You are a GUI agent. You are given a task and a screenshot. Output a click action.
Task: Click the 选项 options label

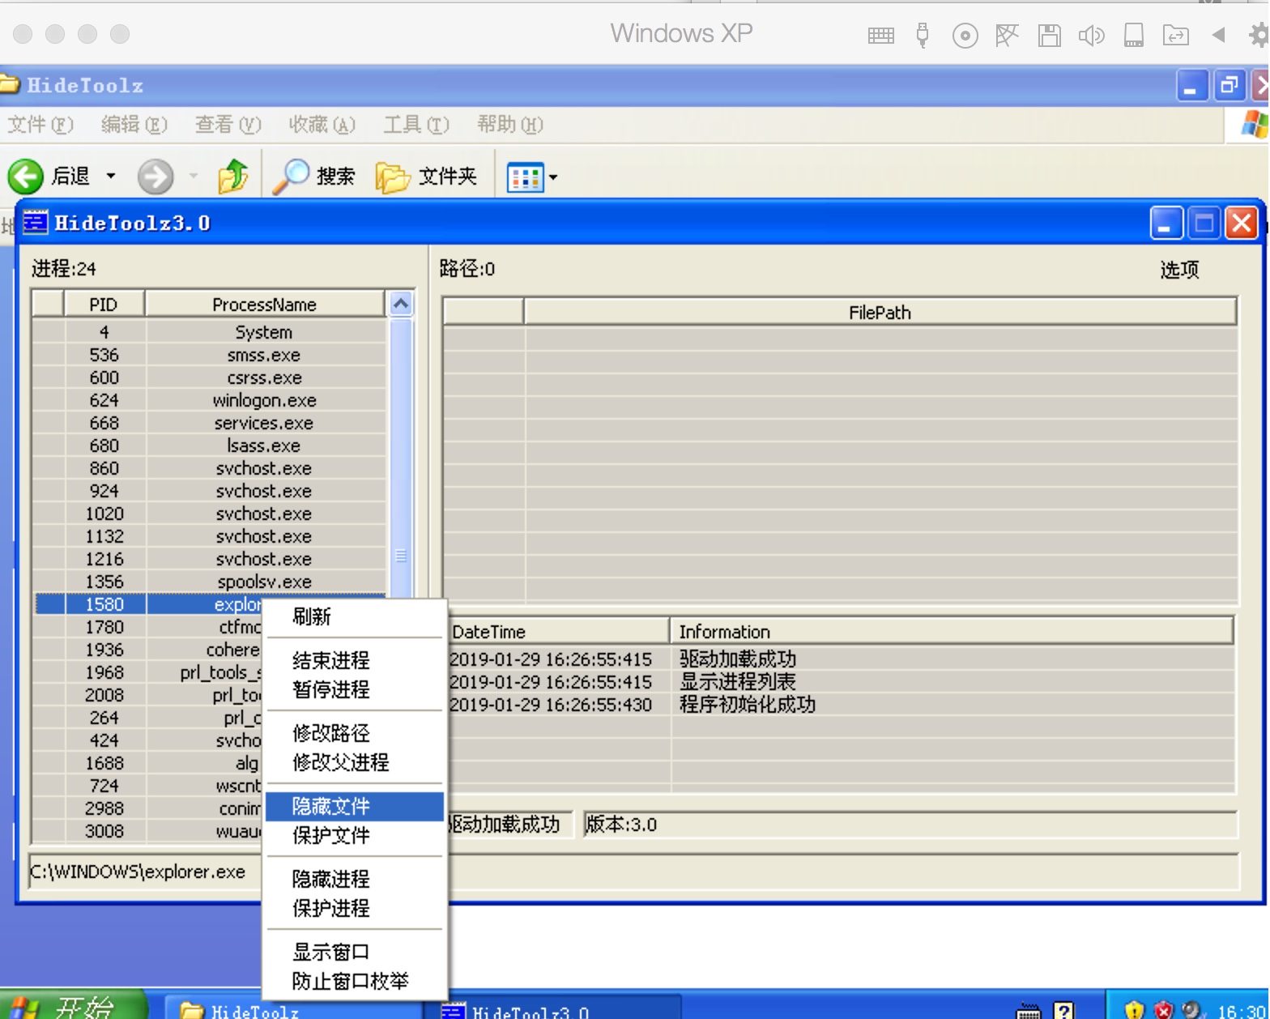pyautogui.click(x=1179, y=270)
